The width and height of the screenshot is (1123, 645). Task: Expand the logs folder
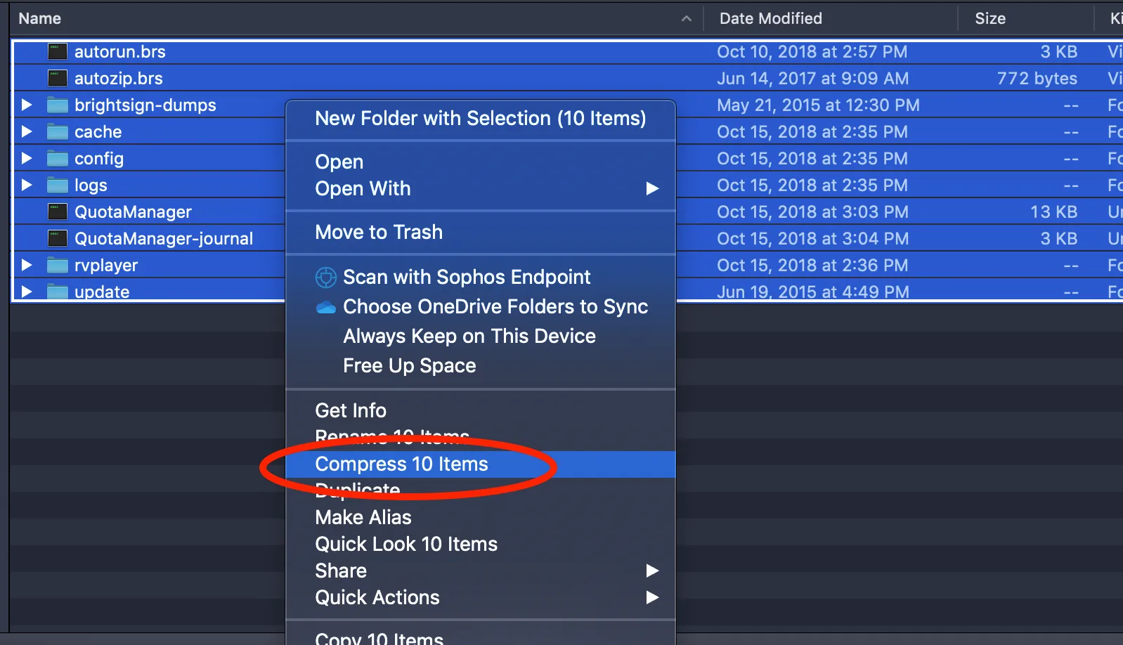click(27, 185)
